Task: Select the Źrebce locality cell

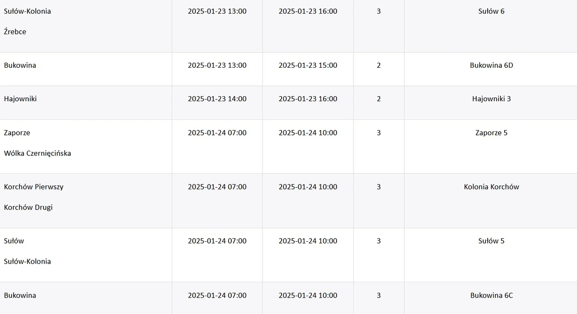Action: tap(15, 32)
